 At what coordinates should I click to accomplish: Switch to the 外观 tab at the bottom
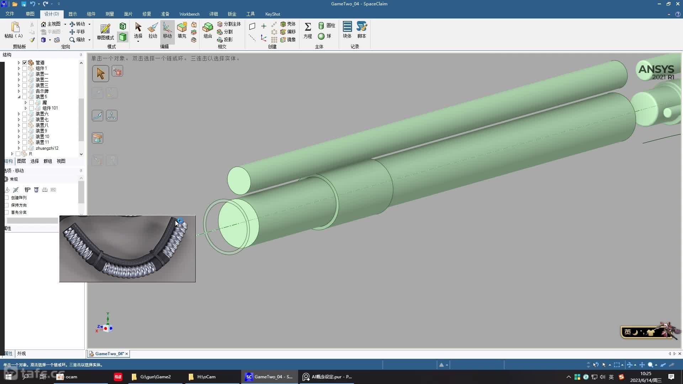point(21,353)
